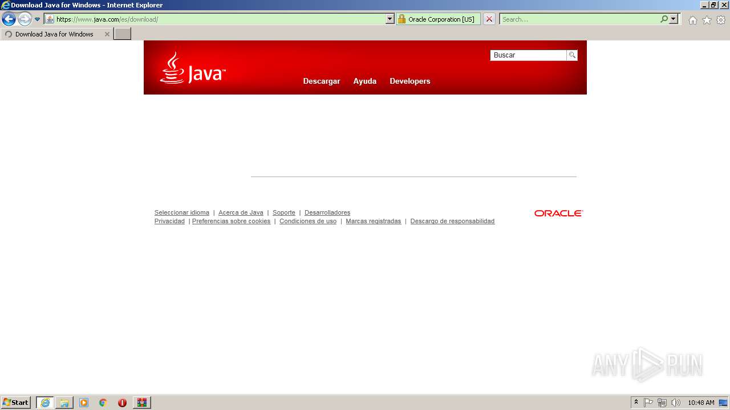This screenshot has width=730, height=410.
Task: Click the Internet Explorer taskbar icon
Action: (45, 403)
